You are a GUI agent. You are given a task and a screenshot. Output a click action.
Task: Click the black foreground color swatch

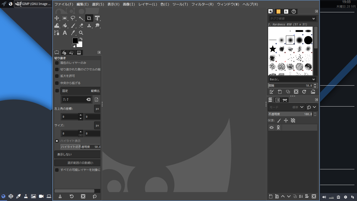tap(75, 40)
